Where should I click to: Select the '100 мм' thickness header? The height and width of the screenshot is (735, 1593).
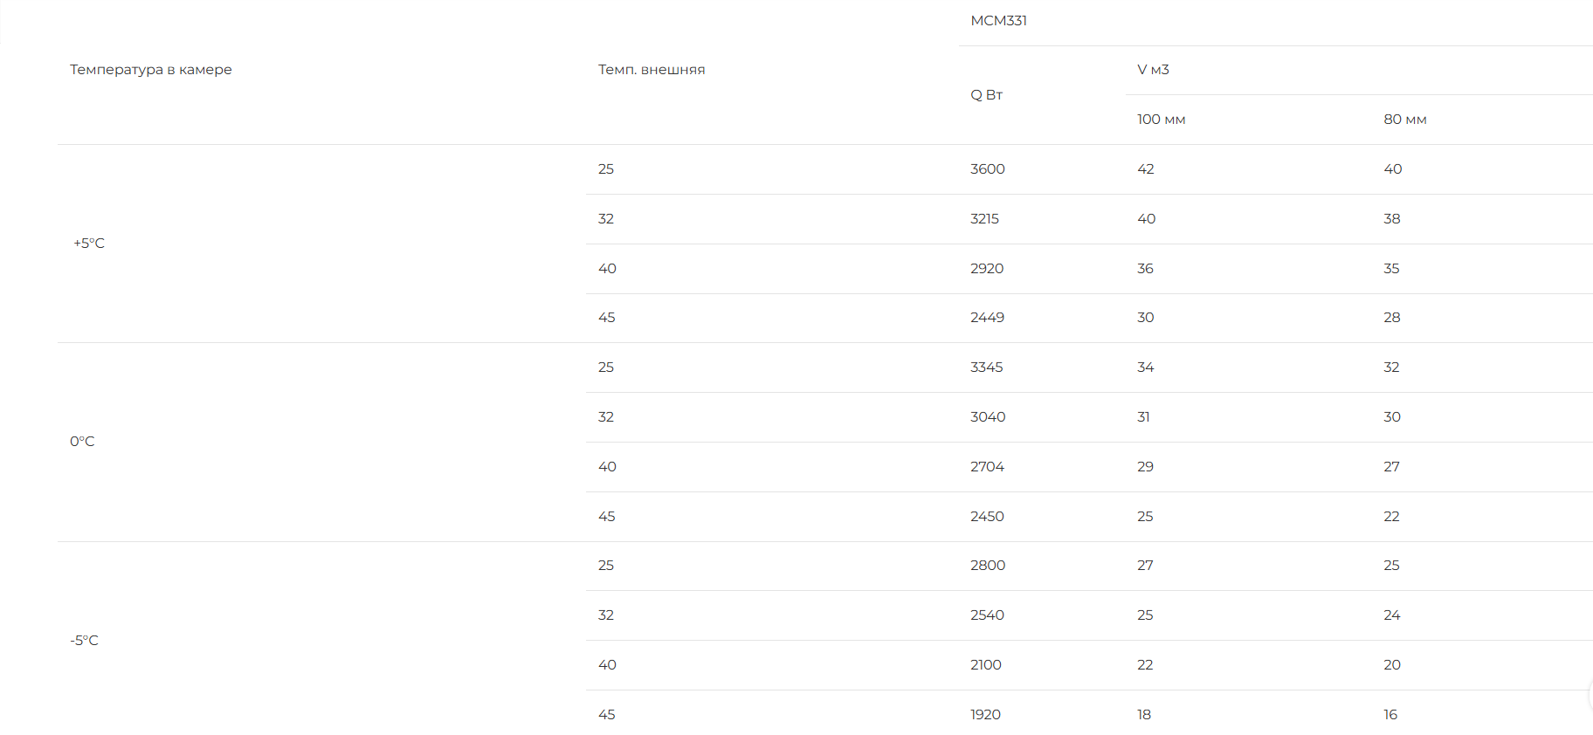(x=1161, y=119)
